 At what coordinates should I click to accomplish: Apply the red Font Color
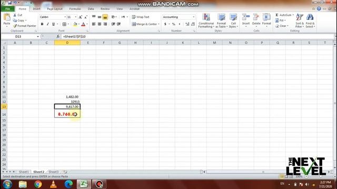click(83, 24)
